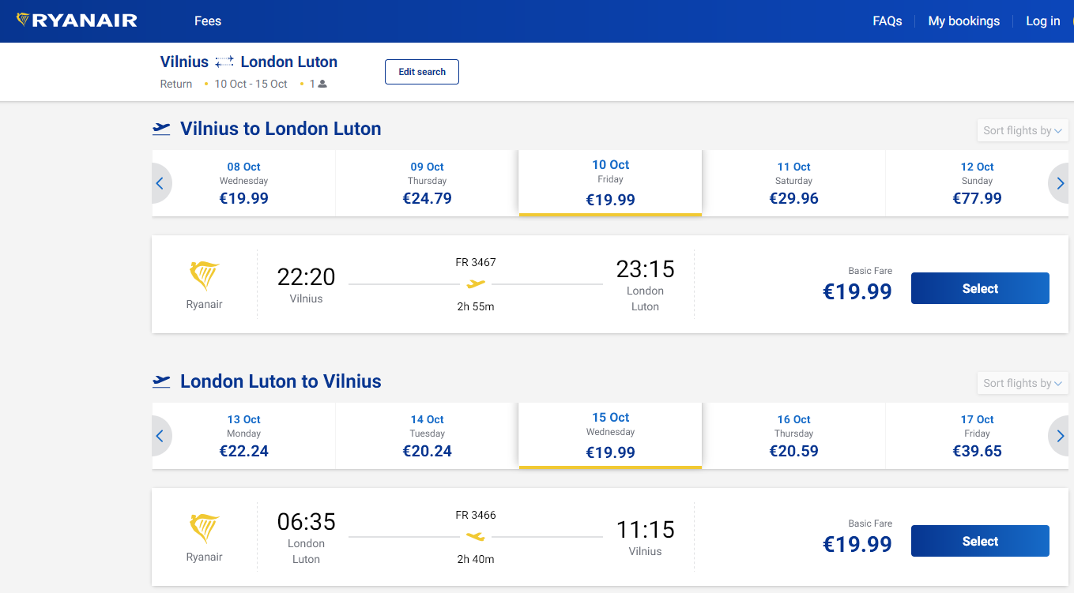Click Ryanair harp icon on outbound flight
Image resolution: width=1074 pixels, height=593 pixels.
[205, 276]
